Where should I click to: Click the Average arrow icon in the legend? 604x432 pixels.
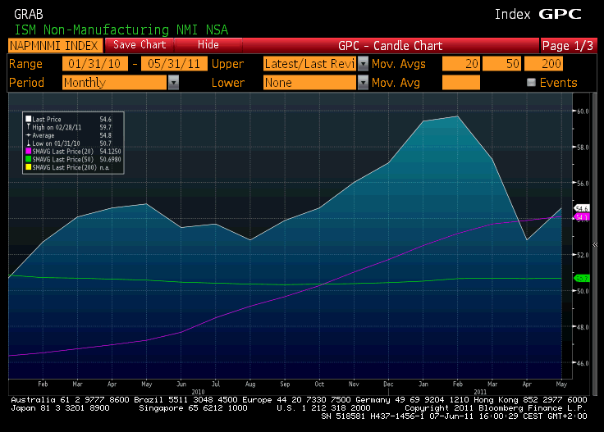pyautogui.click(x=28, y=135)
